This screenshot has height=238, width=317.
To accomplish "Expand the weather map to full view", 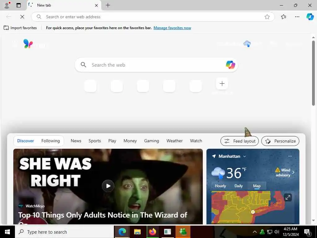I will [288, 197].
